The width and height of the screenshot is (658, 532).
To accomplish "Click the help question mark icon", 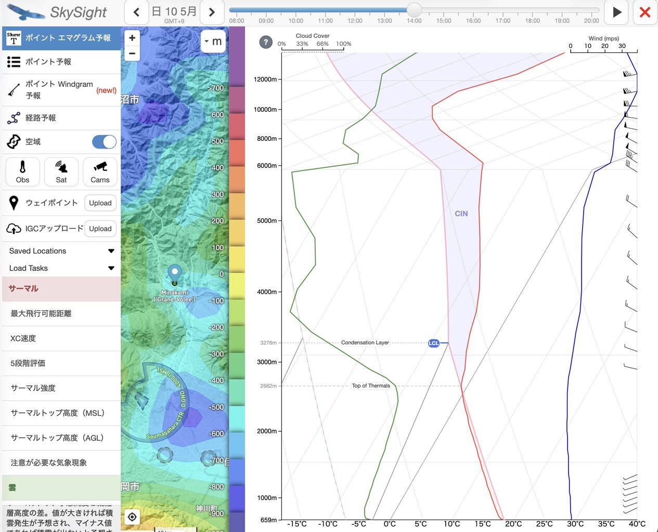I will pyautogui.click(x=266, y=42).
